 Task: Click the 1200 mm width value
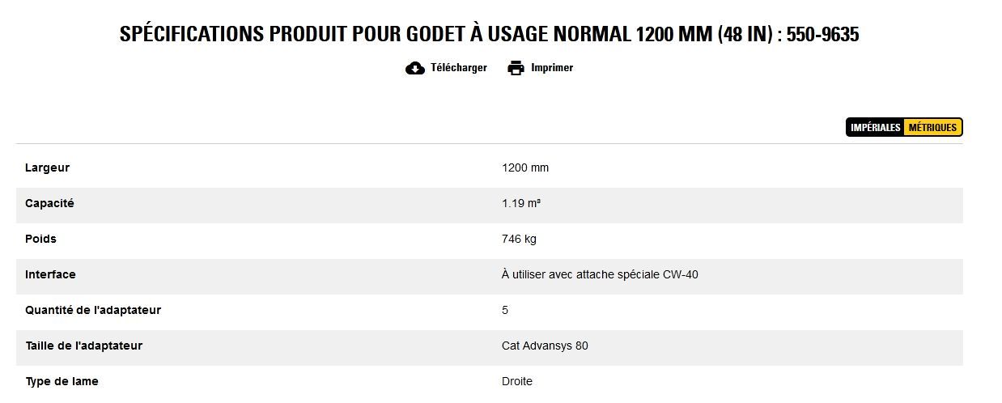point(524,168)
